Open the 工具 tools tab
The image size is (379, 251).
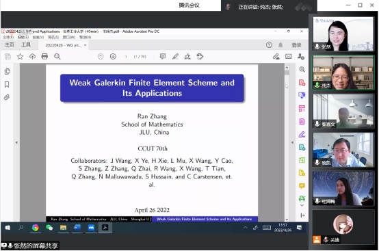(26, 45)
